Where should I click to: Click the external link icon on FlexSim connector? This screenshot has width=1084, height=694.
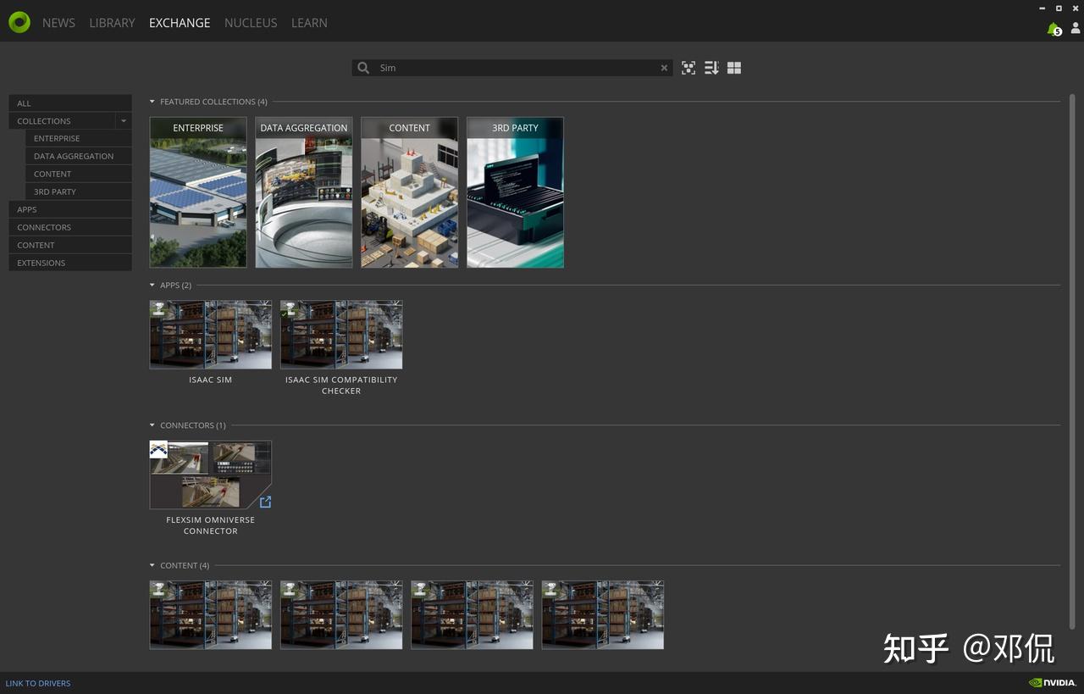pyautogui.click(x=265, y=502)
